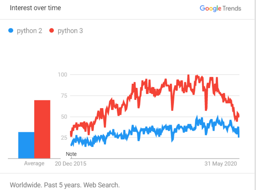Click the 100 value on the y-axis

point(63,75)
